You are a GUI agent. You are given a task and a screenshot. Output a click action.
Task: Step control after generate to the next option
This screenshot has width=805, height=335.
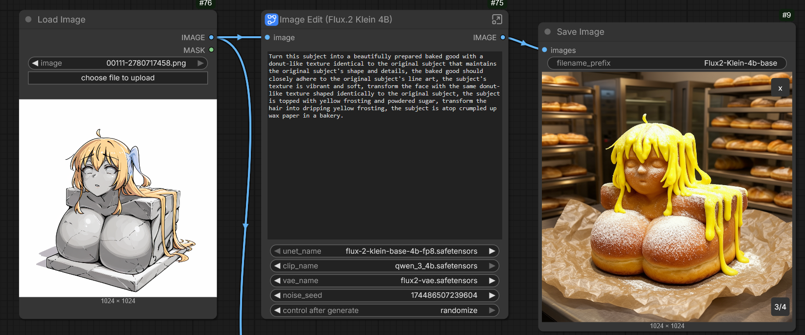click(x=492, y=311)
